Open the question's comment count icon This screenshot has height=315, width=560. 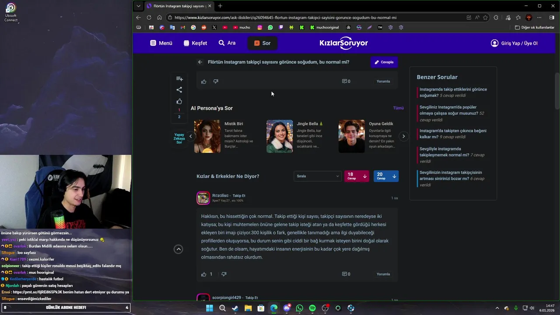click(x=346, y=81)
